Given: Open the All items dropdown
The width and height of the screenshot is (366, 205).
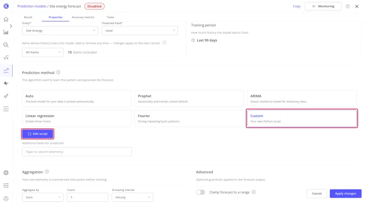Looking at the screenshot, I should 43,52.
